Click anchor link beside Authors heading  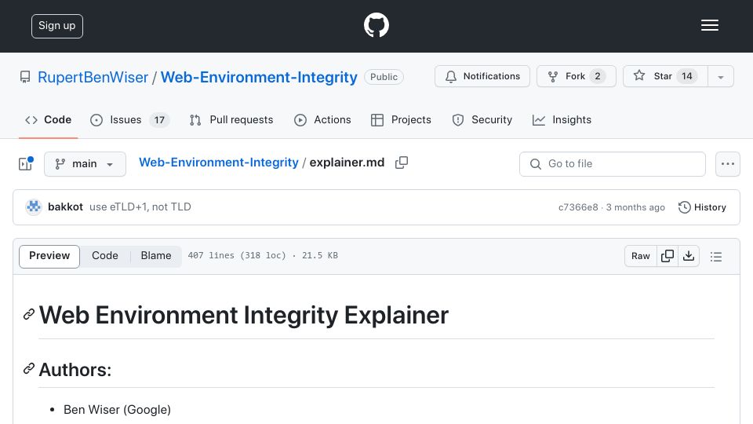coord(29,369)
